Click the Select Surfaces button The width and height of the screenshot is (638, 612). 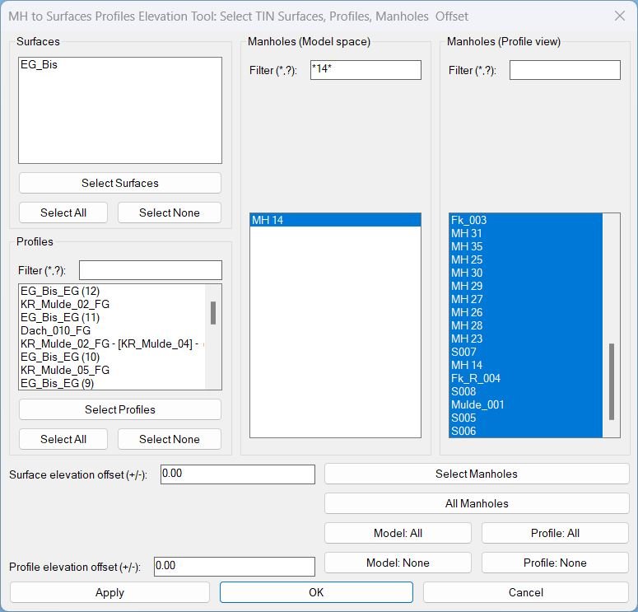120,183
